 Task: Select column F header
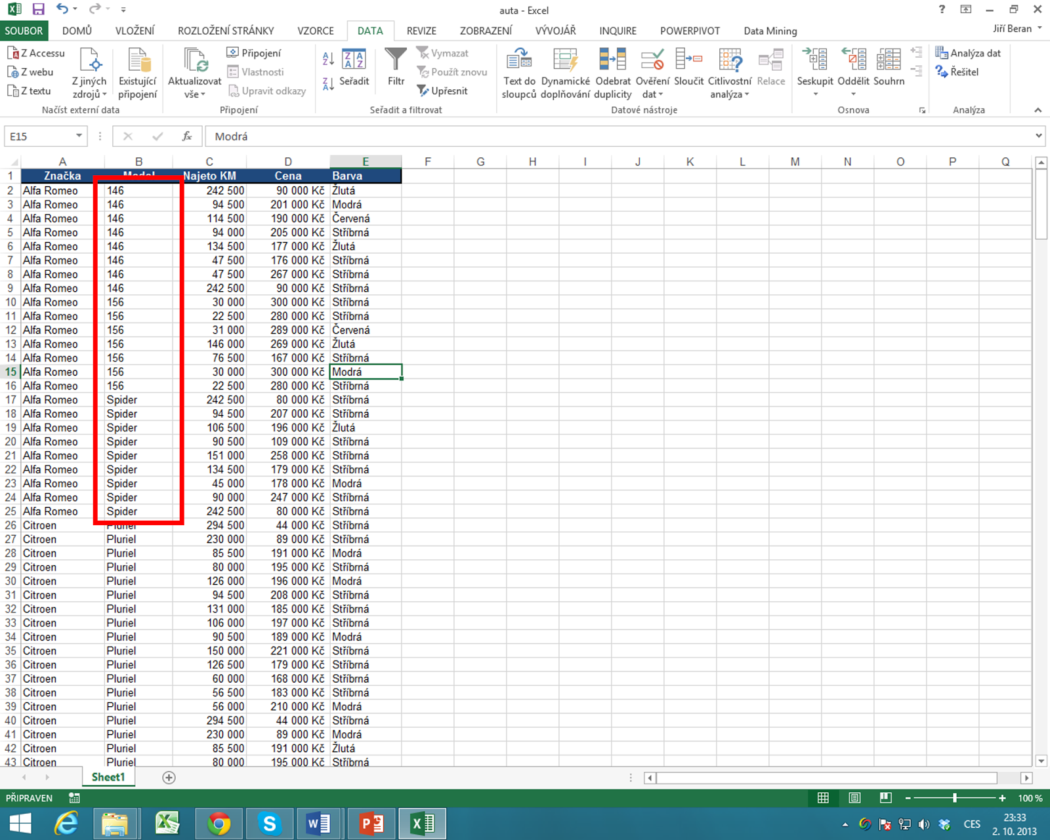coord(428,161)
